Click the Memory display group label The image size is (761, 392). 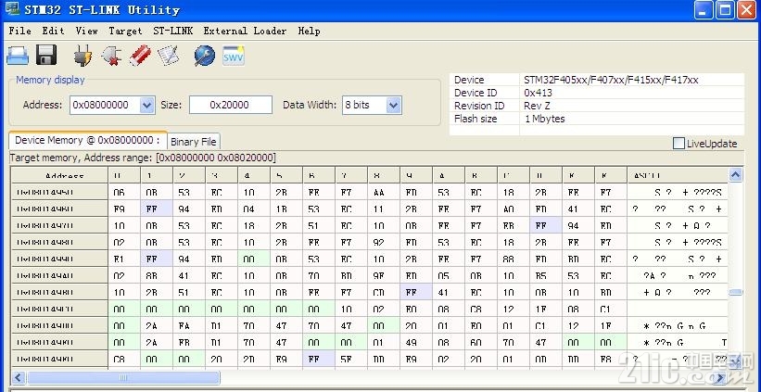(50, 80)
